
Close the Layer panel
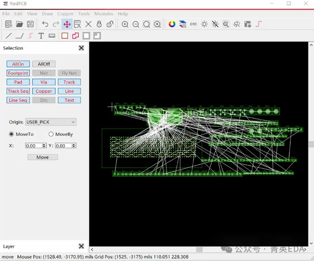point(81,246)
